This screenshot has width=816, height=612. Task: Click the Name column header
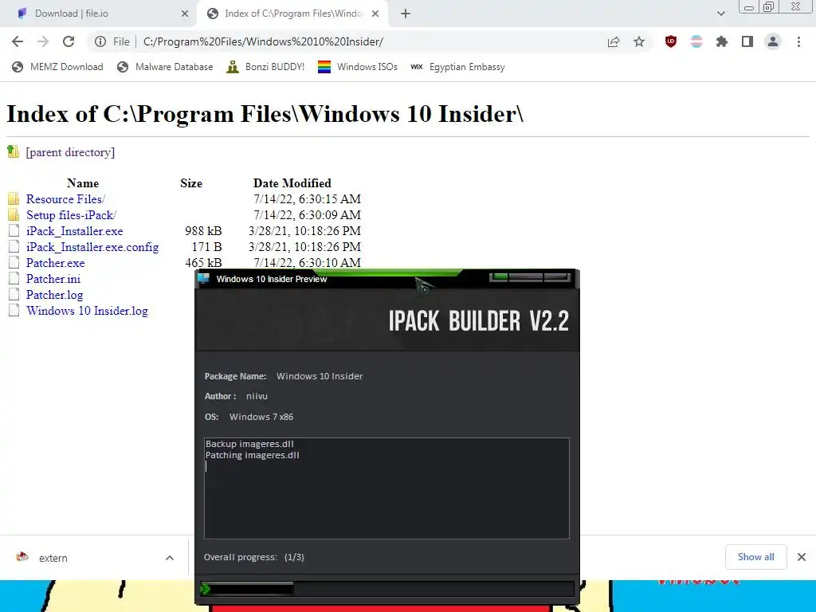coord(83,183)
